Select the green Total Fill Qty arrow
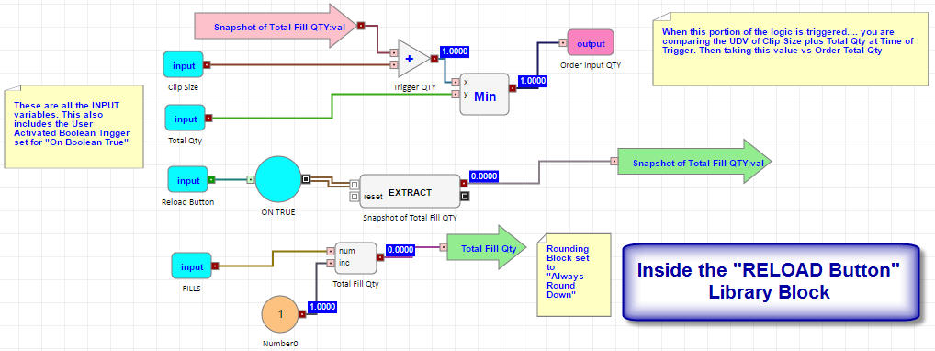This screenshot has width=935, height=351. (484, 247)
